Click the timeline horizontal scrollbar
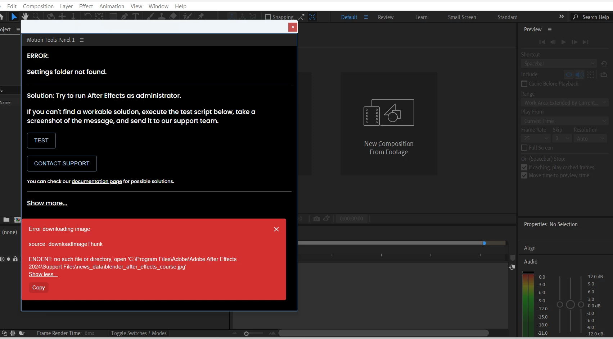 pyautogui.click(x=384, y=333)
